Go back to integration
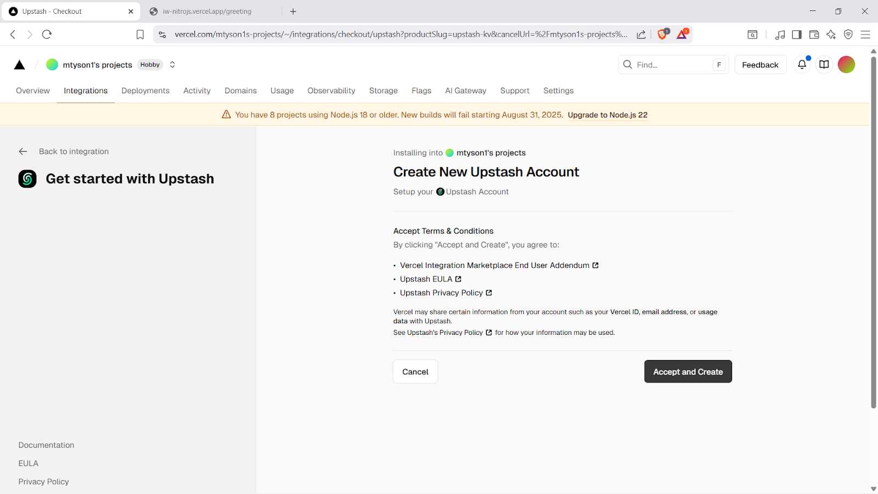 tap(73, 151)
